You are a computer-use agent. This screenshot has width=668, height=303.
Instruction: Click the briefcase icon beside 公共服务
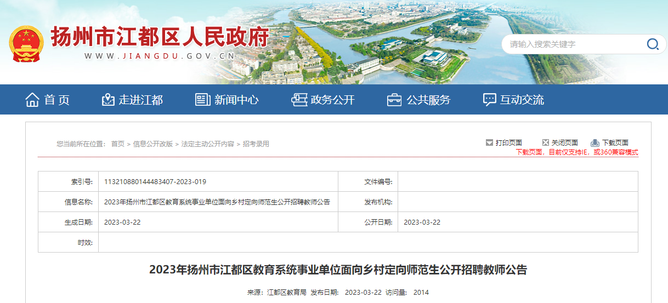pyautogui.click(x=394, y=100)
